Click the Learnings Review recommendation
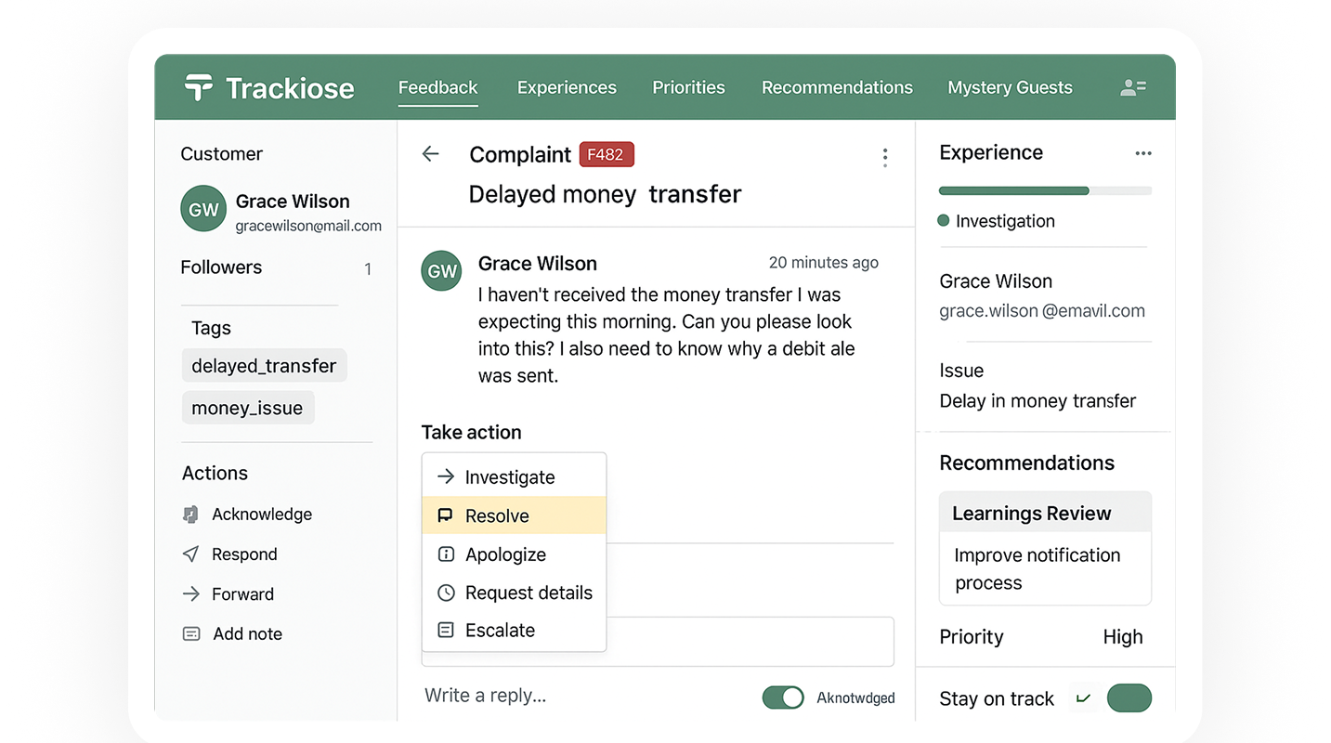The image size is (1331, 743). pos(1031,512)
